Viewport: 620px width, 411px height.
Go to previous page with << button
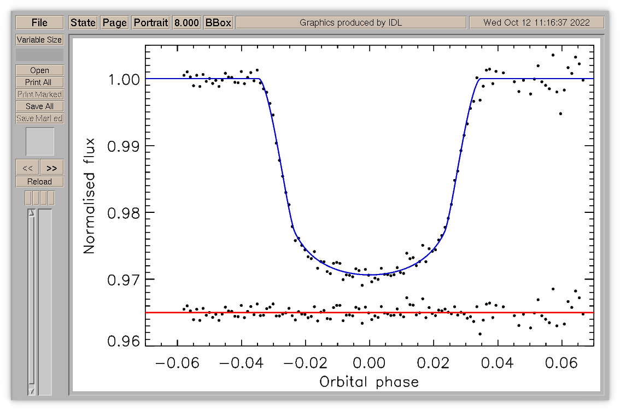pyautogui.click(x=27, y=168)
